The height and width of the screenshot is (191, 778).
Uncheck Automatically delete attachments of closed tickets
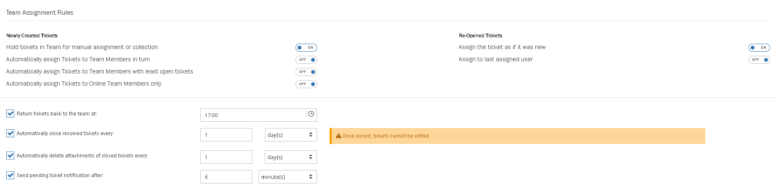tap(10, 156)
